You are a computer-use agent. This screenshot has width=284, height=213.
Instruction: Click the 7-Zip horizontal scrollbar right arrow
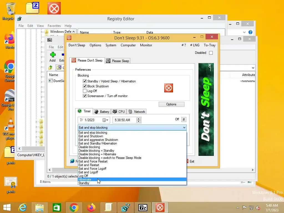pos(253,170)
